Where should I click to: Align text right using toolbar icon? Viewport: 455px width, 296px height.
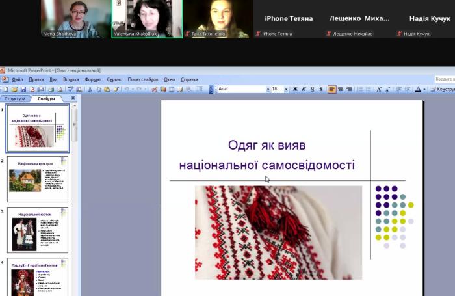tap(349, 89)
